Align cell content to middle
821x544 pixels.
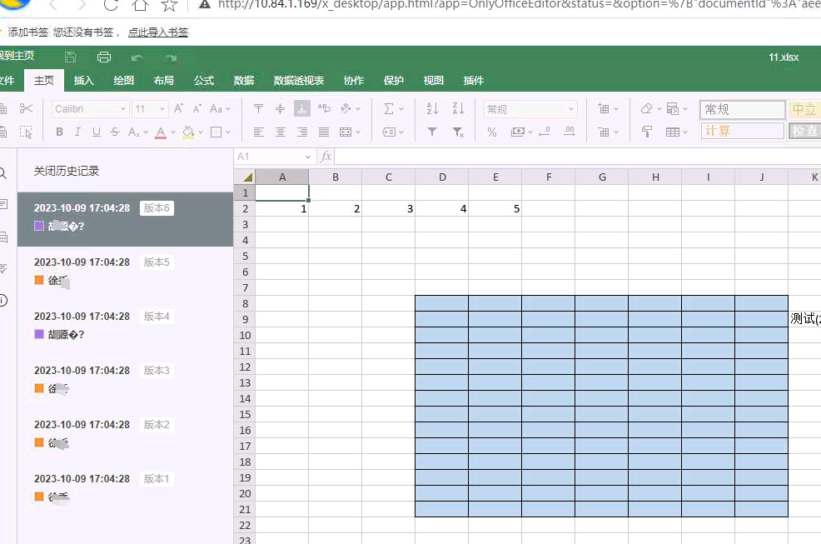point(280,108)
